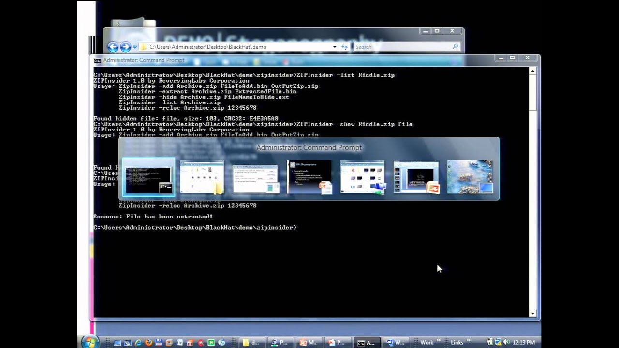This screenshot has width=619, height=348.
Task: Select the Desktop thumbnail in the switcher
Action: (x=470, y=177)
